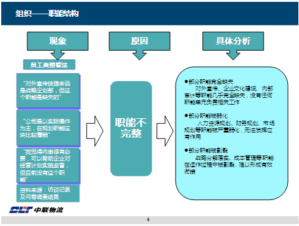Screen dimensions: 299x226
Task: Click the down arrow under 原因
Action: tap(140, 55)
